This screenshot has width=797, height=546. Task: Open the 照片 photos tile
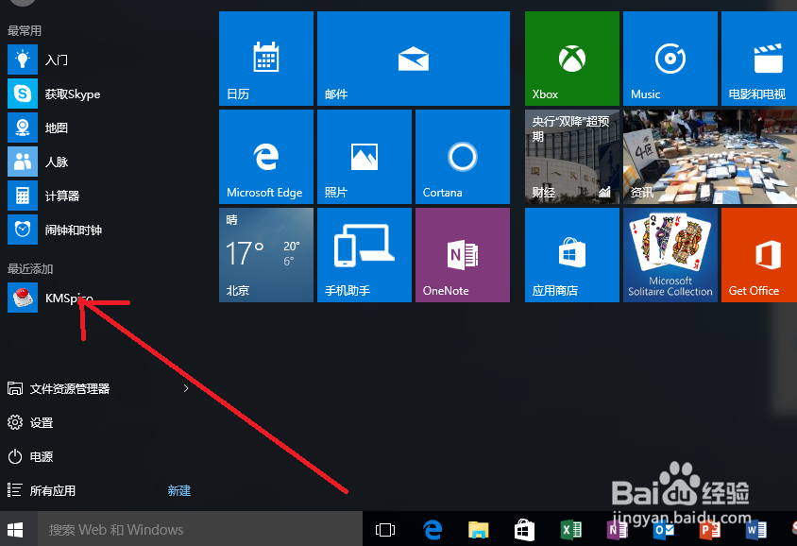pos(365,157)
